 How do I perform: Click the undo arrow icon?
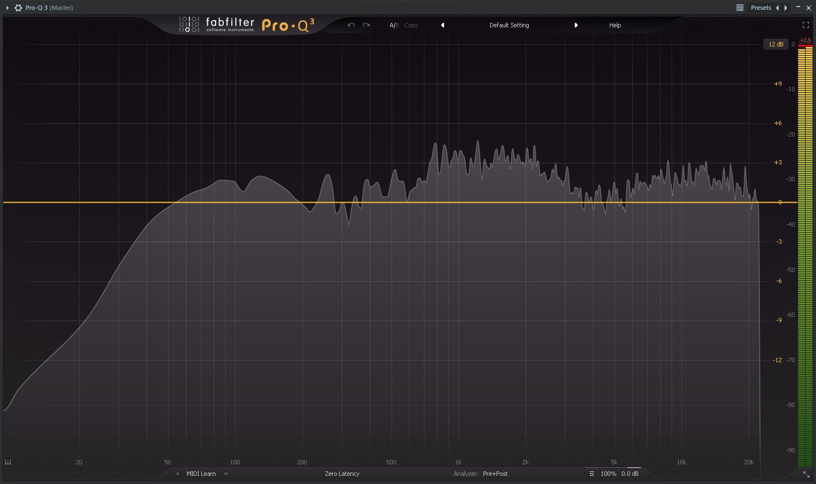click(351, 25)
